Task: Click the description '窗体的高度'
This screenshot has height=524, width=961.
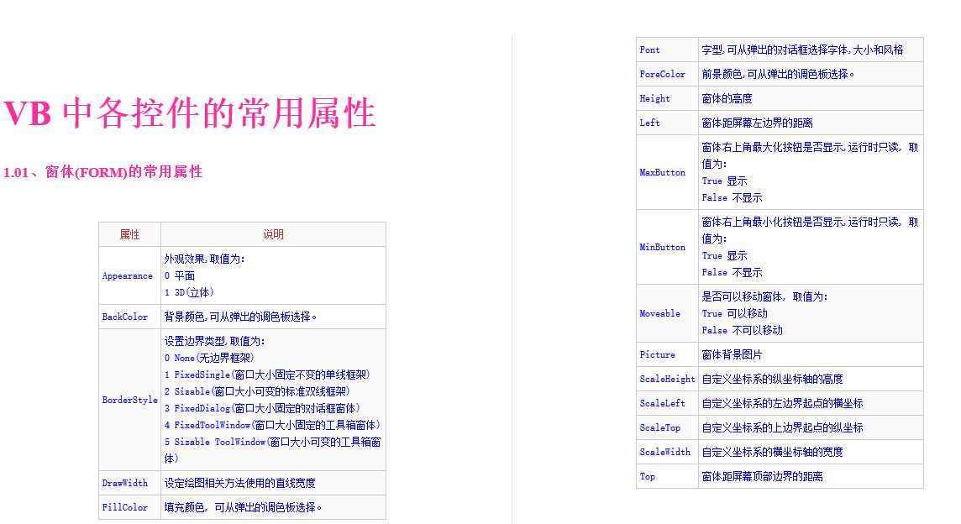Action: tap(727, 98)
